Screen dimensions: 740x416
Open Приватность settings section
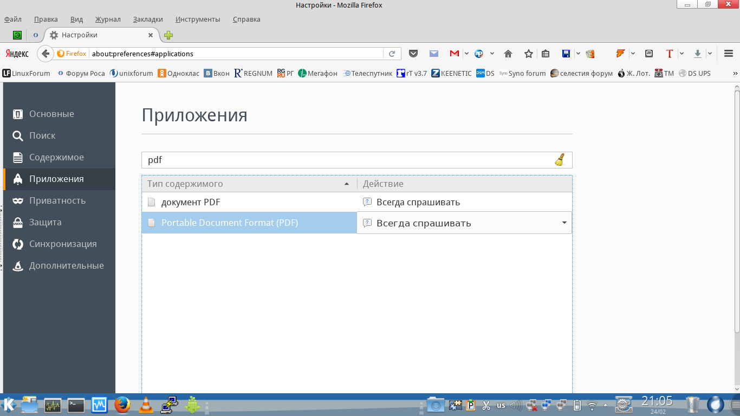59,200
